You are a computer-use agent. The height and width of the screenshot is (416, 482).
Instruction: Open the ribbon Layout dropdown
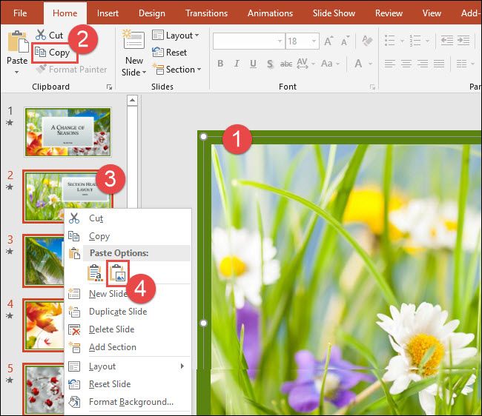176,36
